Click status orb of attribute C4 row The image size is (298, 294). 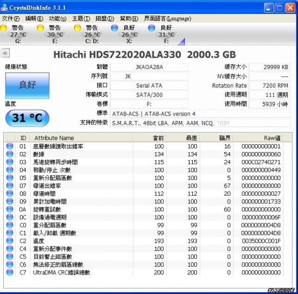click(10, 248)
